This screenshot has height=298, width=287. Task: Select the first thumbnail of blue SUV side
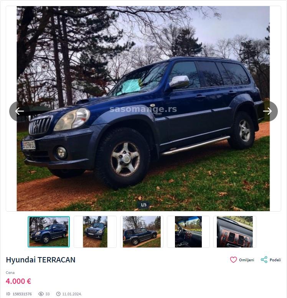pos(49,232)
